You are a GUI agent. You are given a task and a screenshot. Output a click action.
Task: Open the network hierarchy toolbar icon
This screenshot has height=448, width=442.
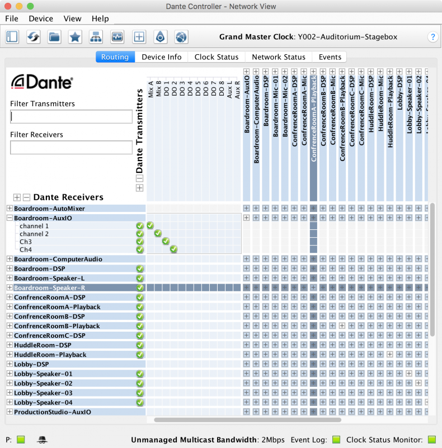96,37
